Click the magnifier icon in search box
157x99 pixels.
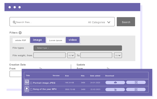(x=14, y=22)
